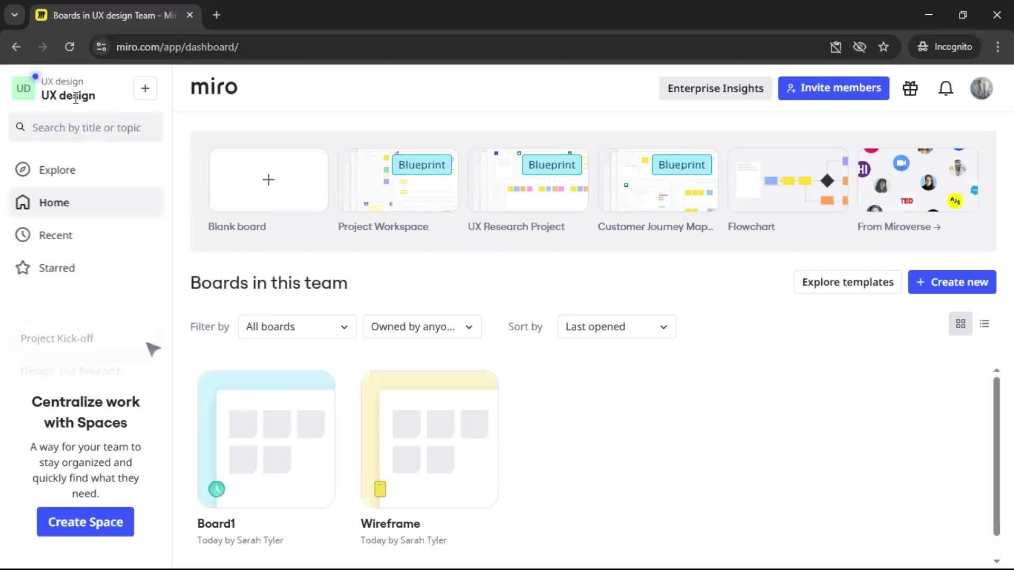Select Customer Journey Map blueprint template

tap(658, 180)
